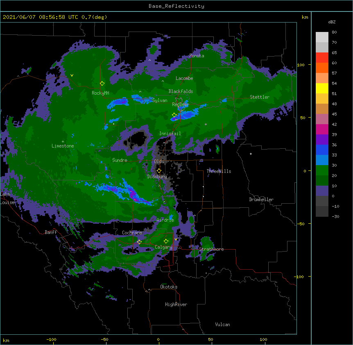Viewport: 353px width, 345px height.
Task: Click the Lacombe city label
Action: coord(184,78)
